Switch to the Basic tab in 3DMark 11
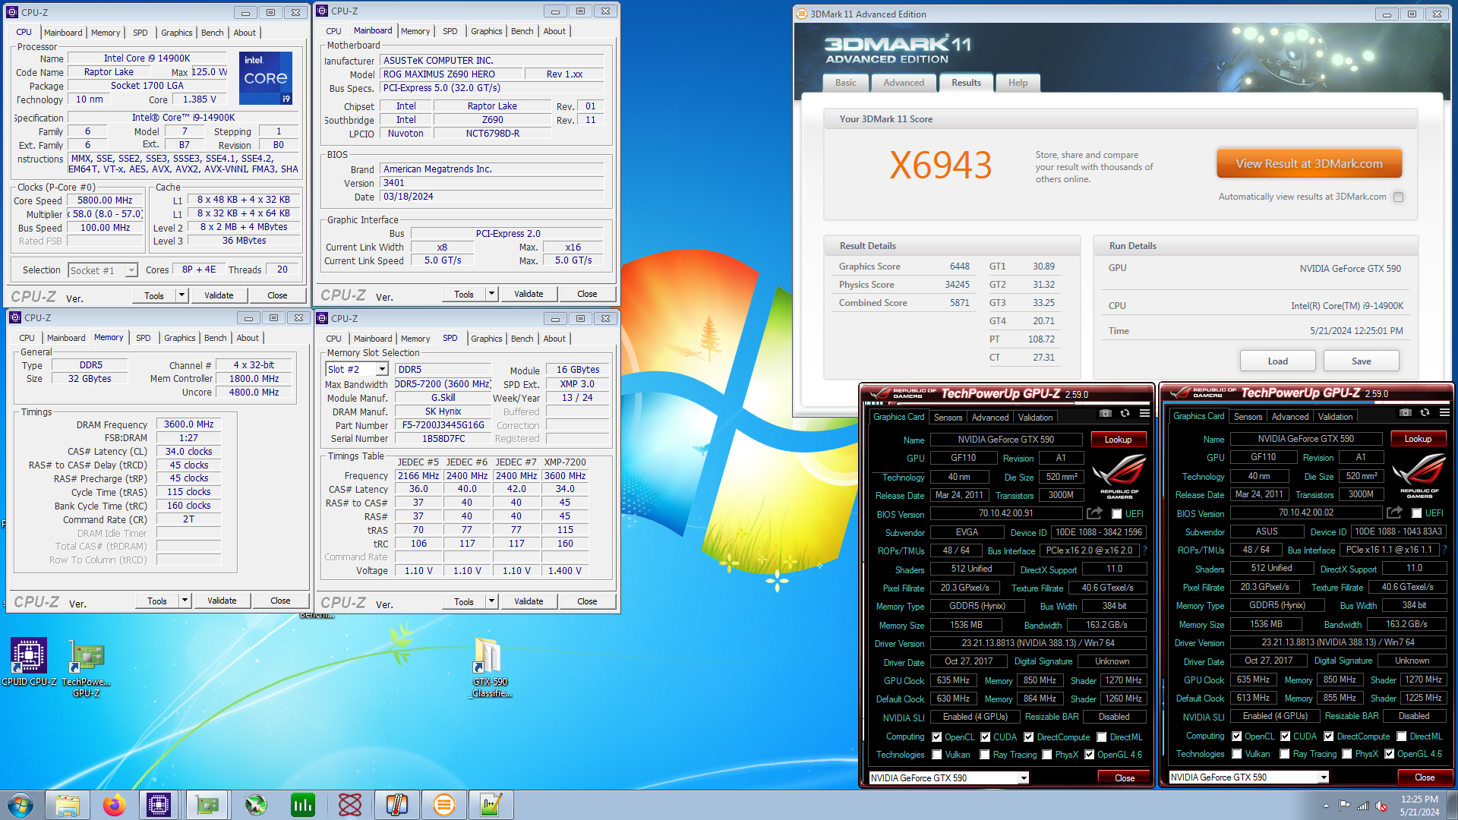Viewport: 1458px width, 820px height. click(x=846, y=83)
